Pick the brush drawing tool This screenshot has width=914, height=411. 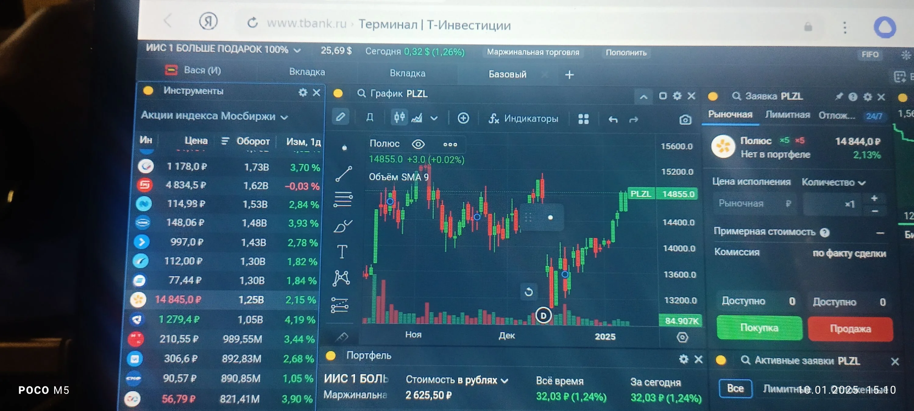[x=342, y=226]
